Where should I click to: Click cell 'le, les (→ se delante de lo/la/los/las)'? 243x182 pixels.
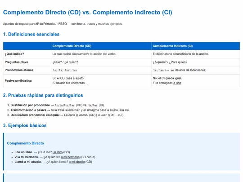click(x=180, y=70)
